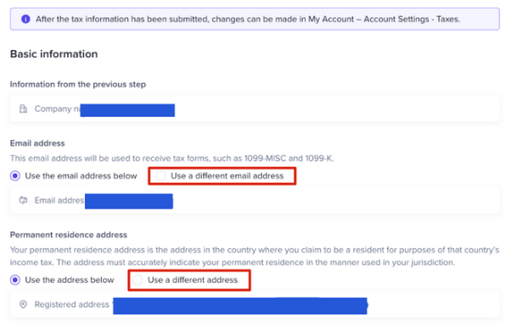Click the Email address field label
The width and height of the screenshot is (511, 328).
pos(59,200)
